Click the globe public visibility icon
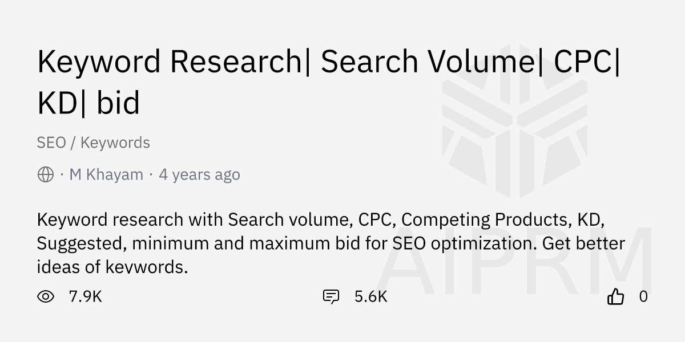Screen dimensions: 685x342 point(46,174)
